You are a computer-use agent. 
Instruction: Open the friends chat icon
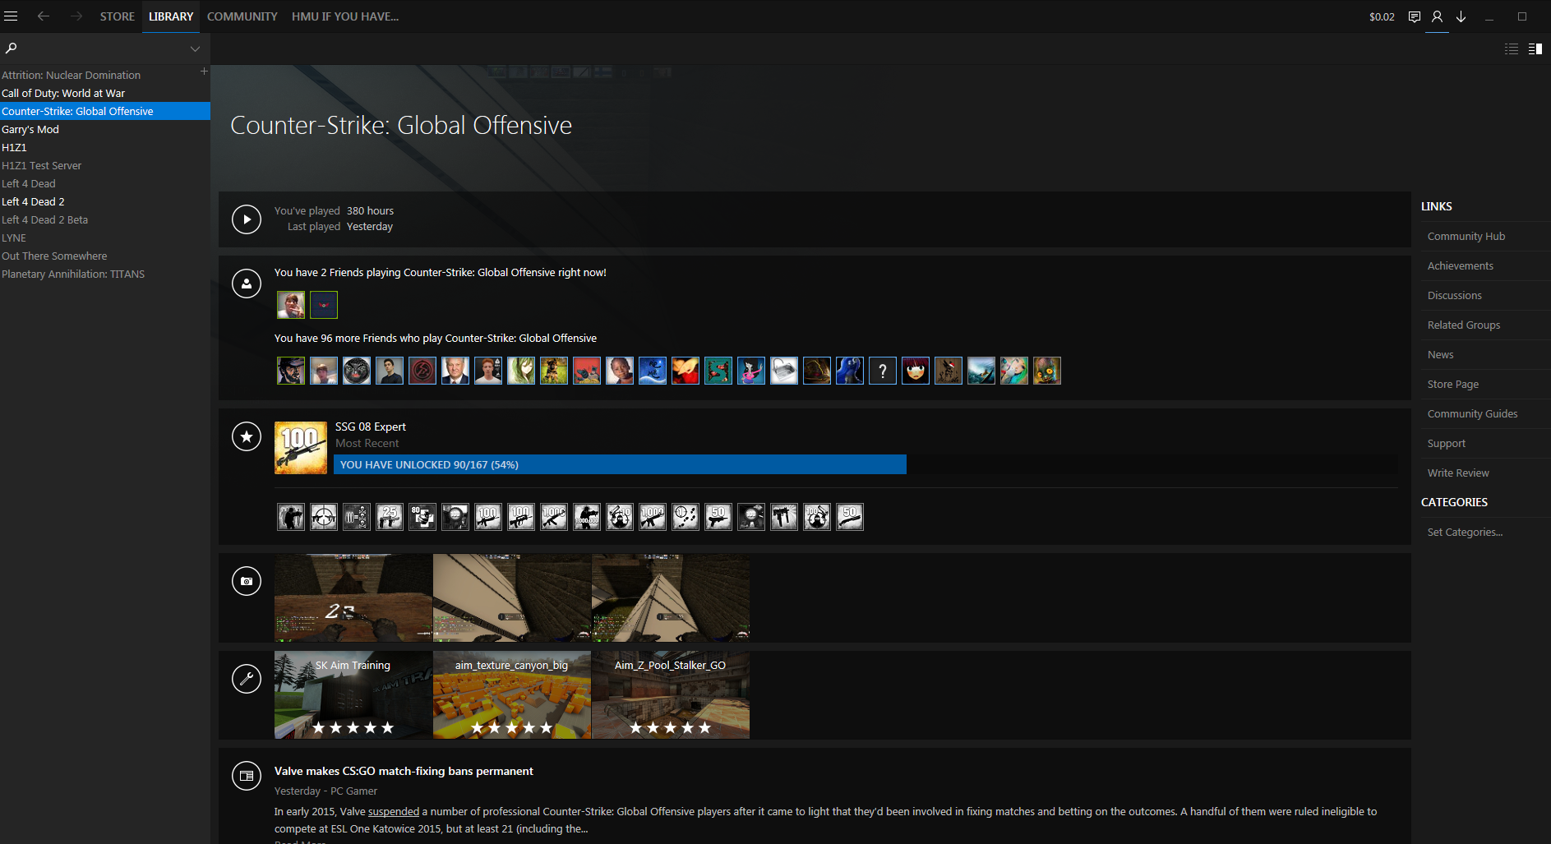click(x=1415, y=16)
